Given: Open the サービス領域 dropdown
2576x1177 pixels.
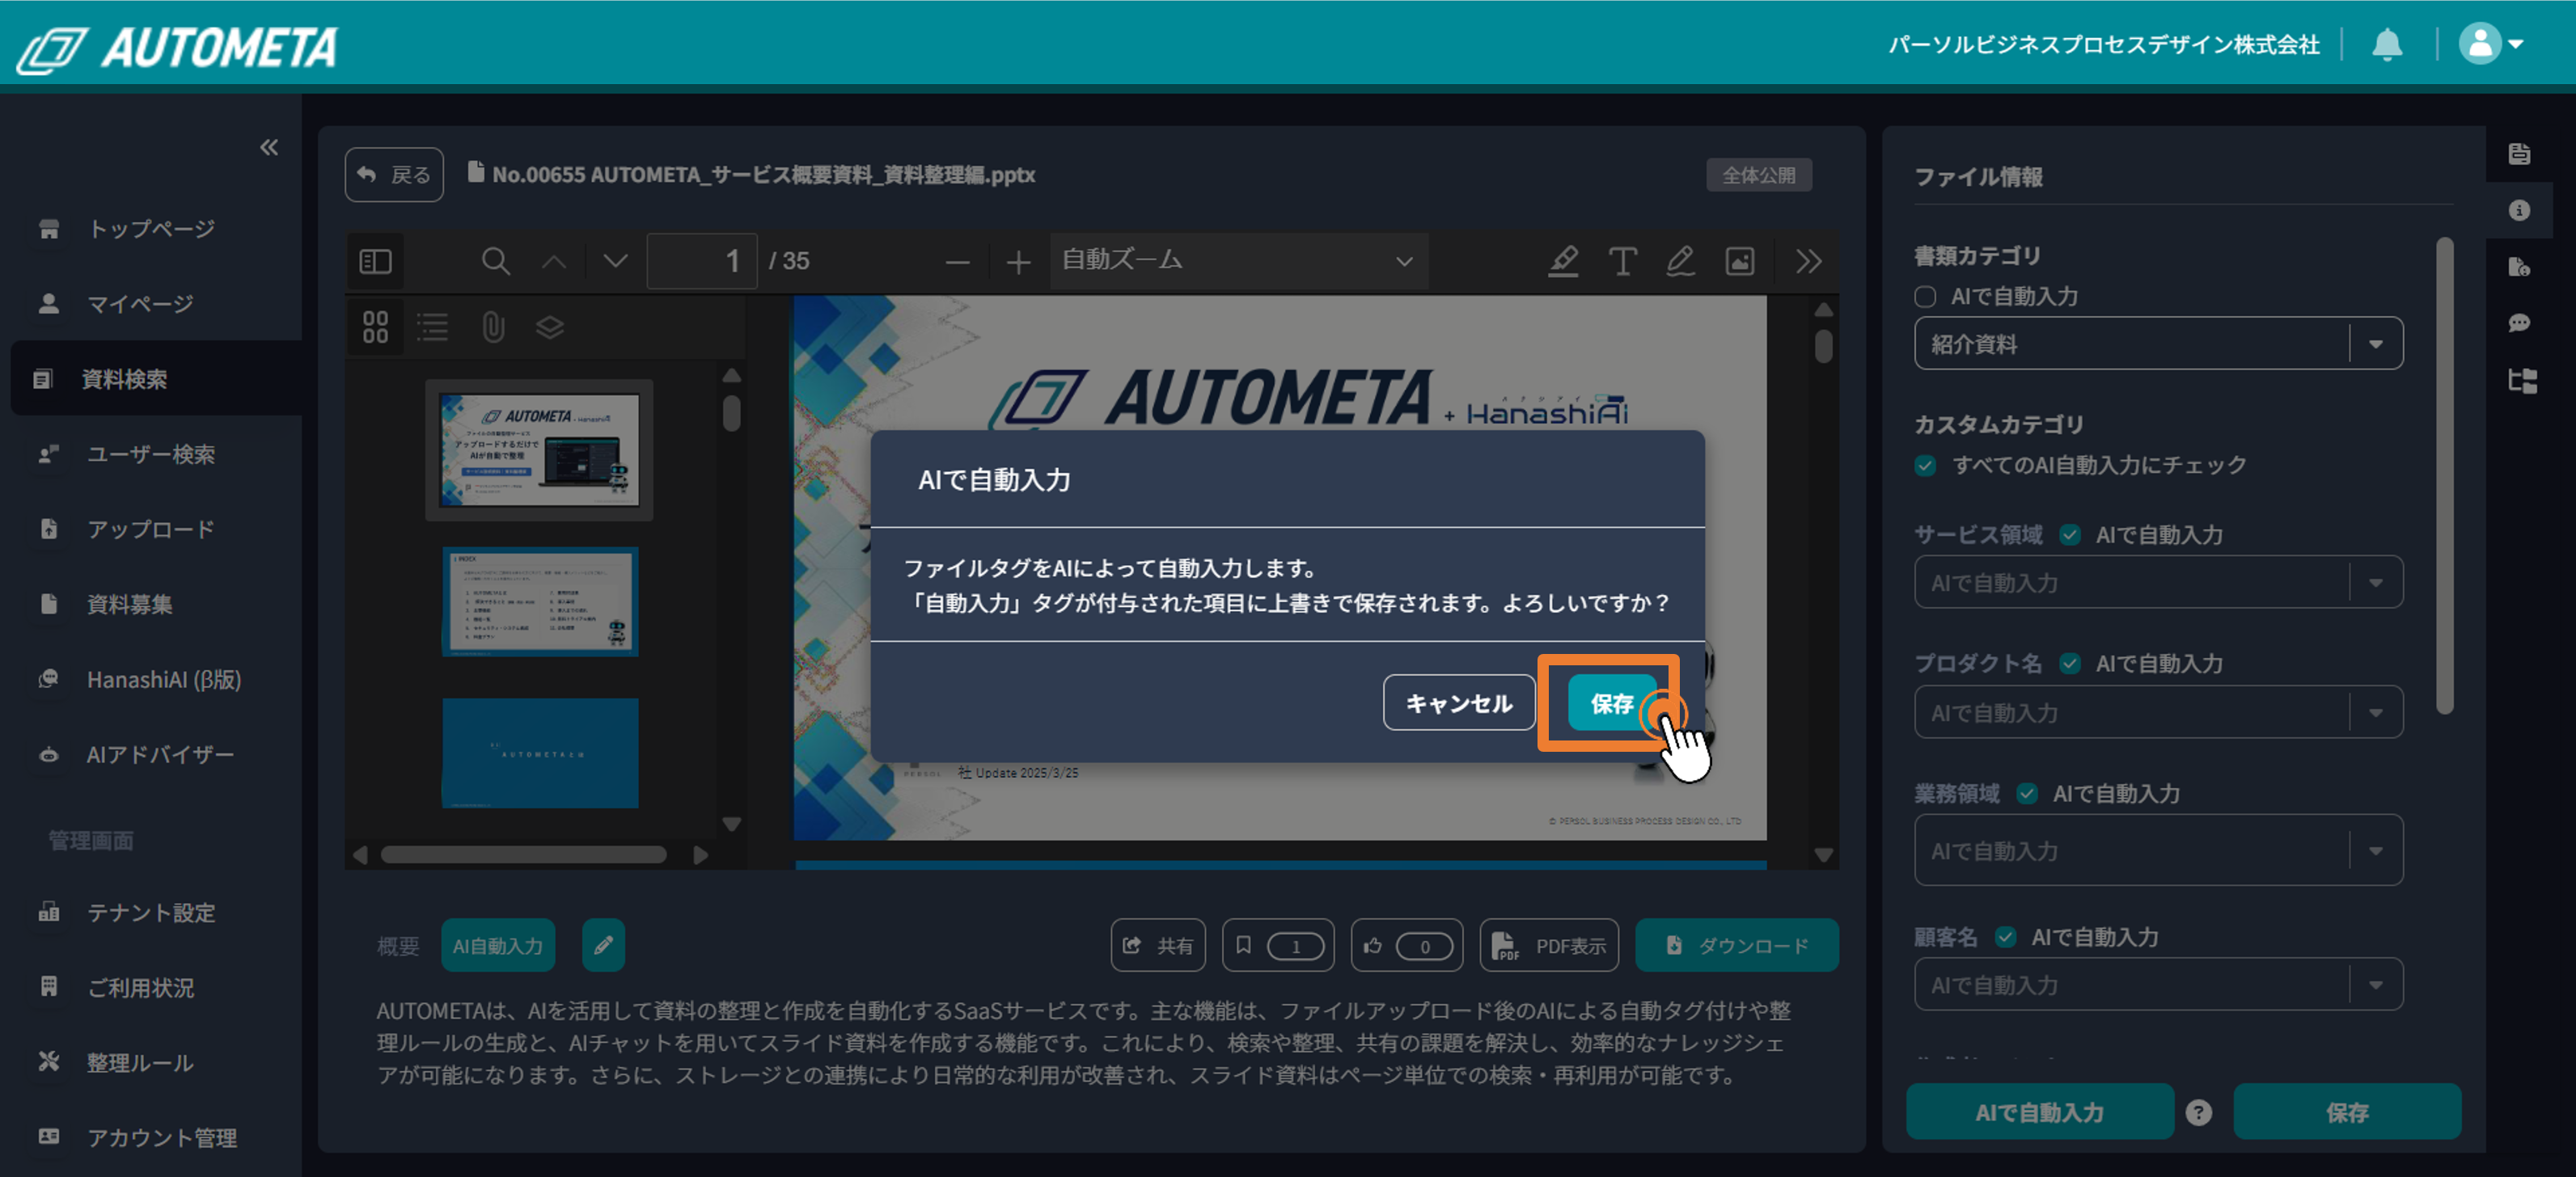Looking at the screenshot, I should tap(2158, 583).
